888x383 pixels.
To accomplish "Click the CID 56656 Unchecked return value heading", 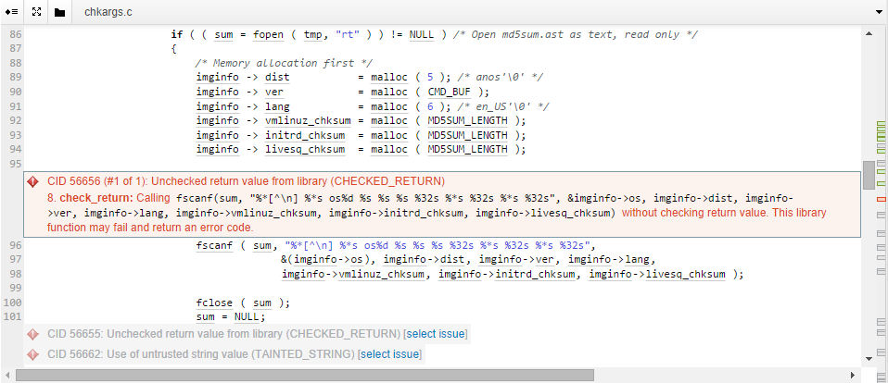I will pyautogui.click(x=247, y=181).
